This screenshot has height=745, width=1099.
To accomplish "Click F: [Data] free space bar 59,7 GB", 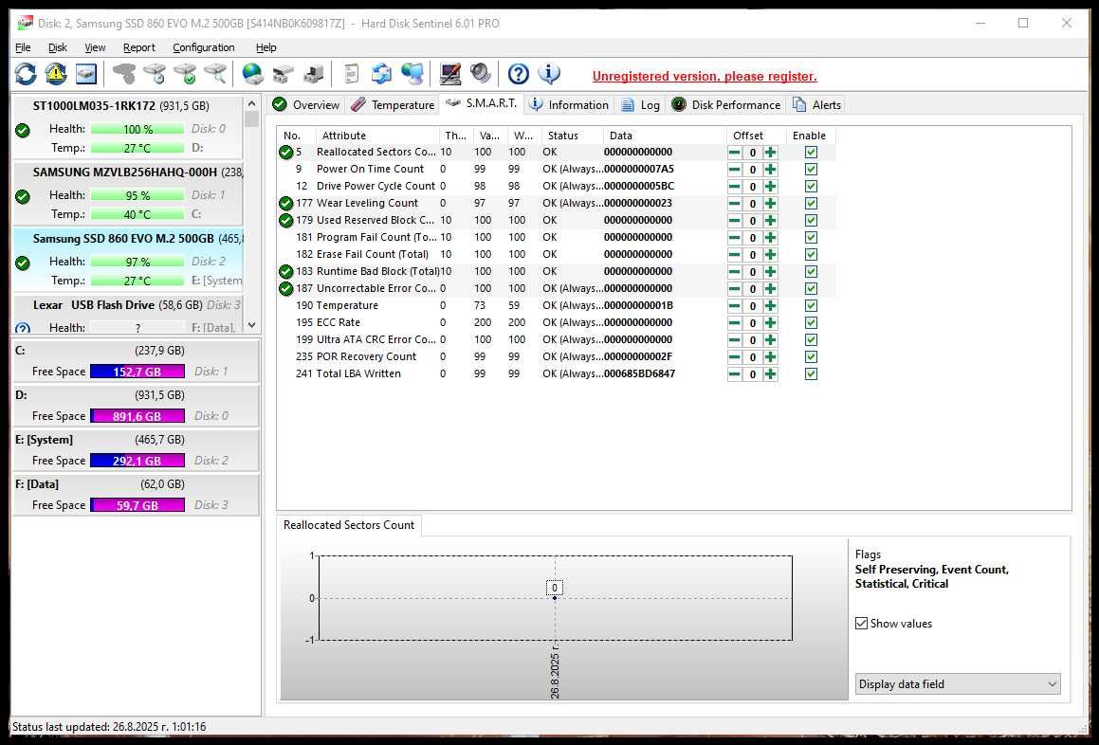I will (137, 505).
